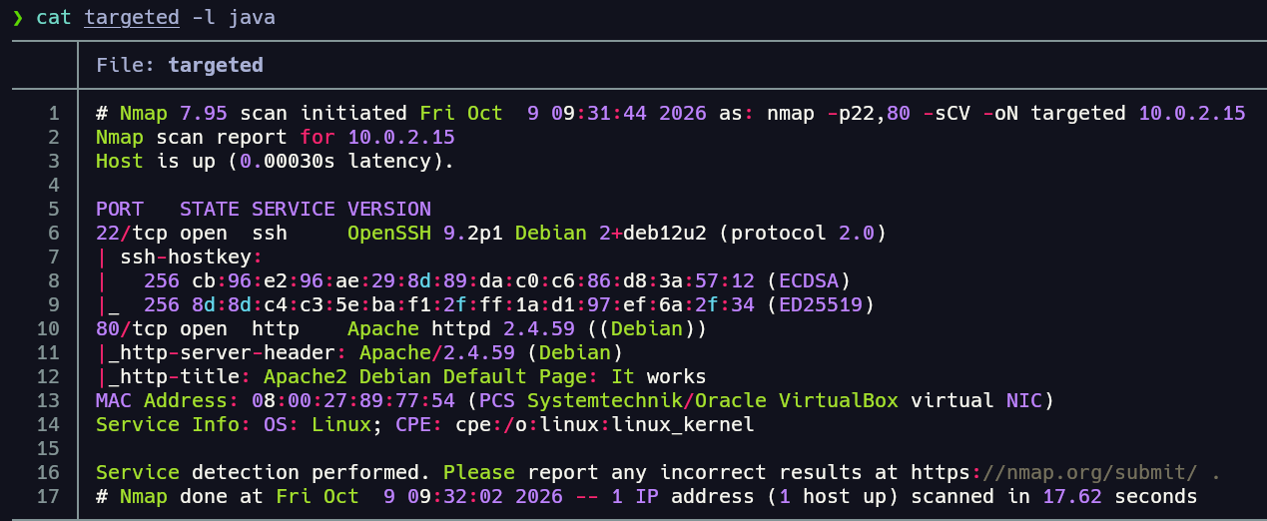
Task: Click line number 1 in the gutter
Action: coord(54,113)
